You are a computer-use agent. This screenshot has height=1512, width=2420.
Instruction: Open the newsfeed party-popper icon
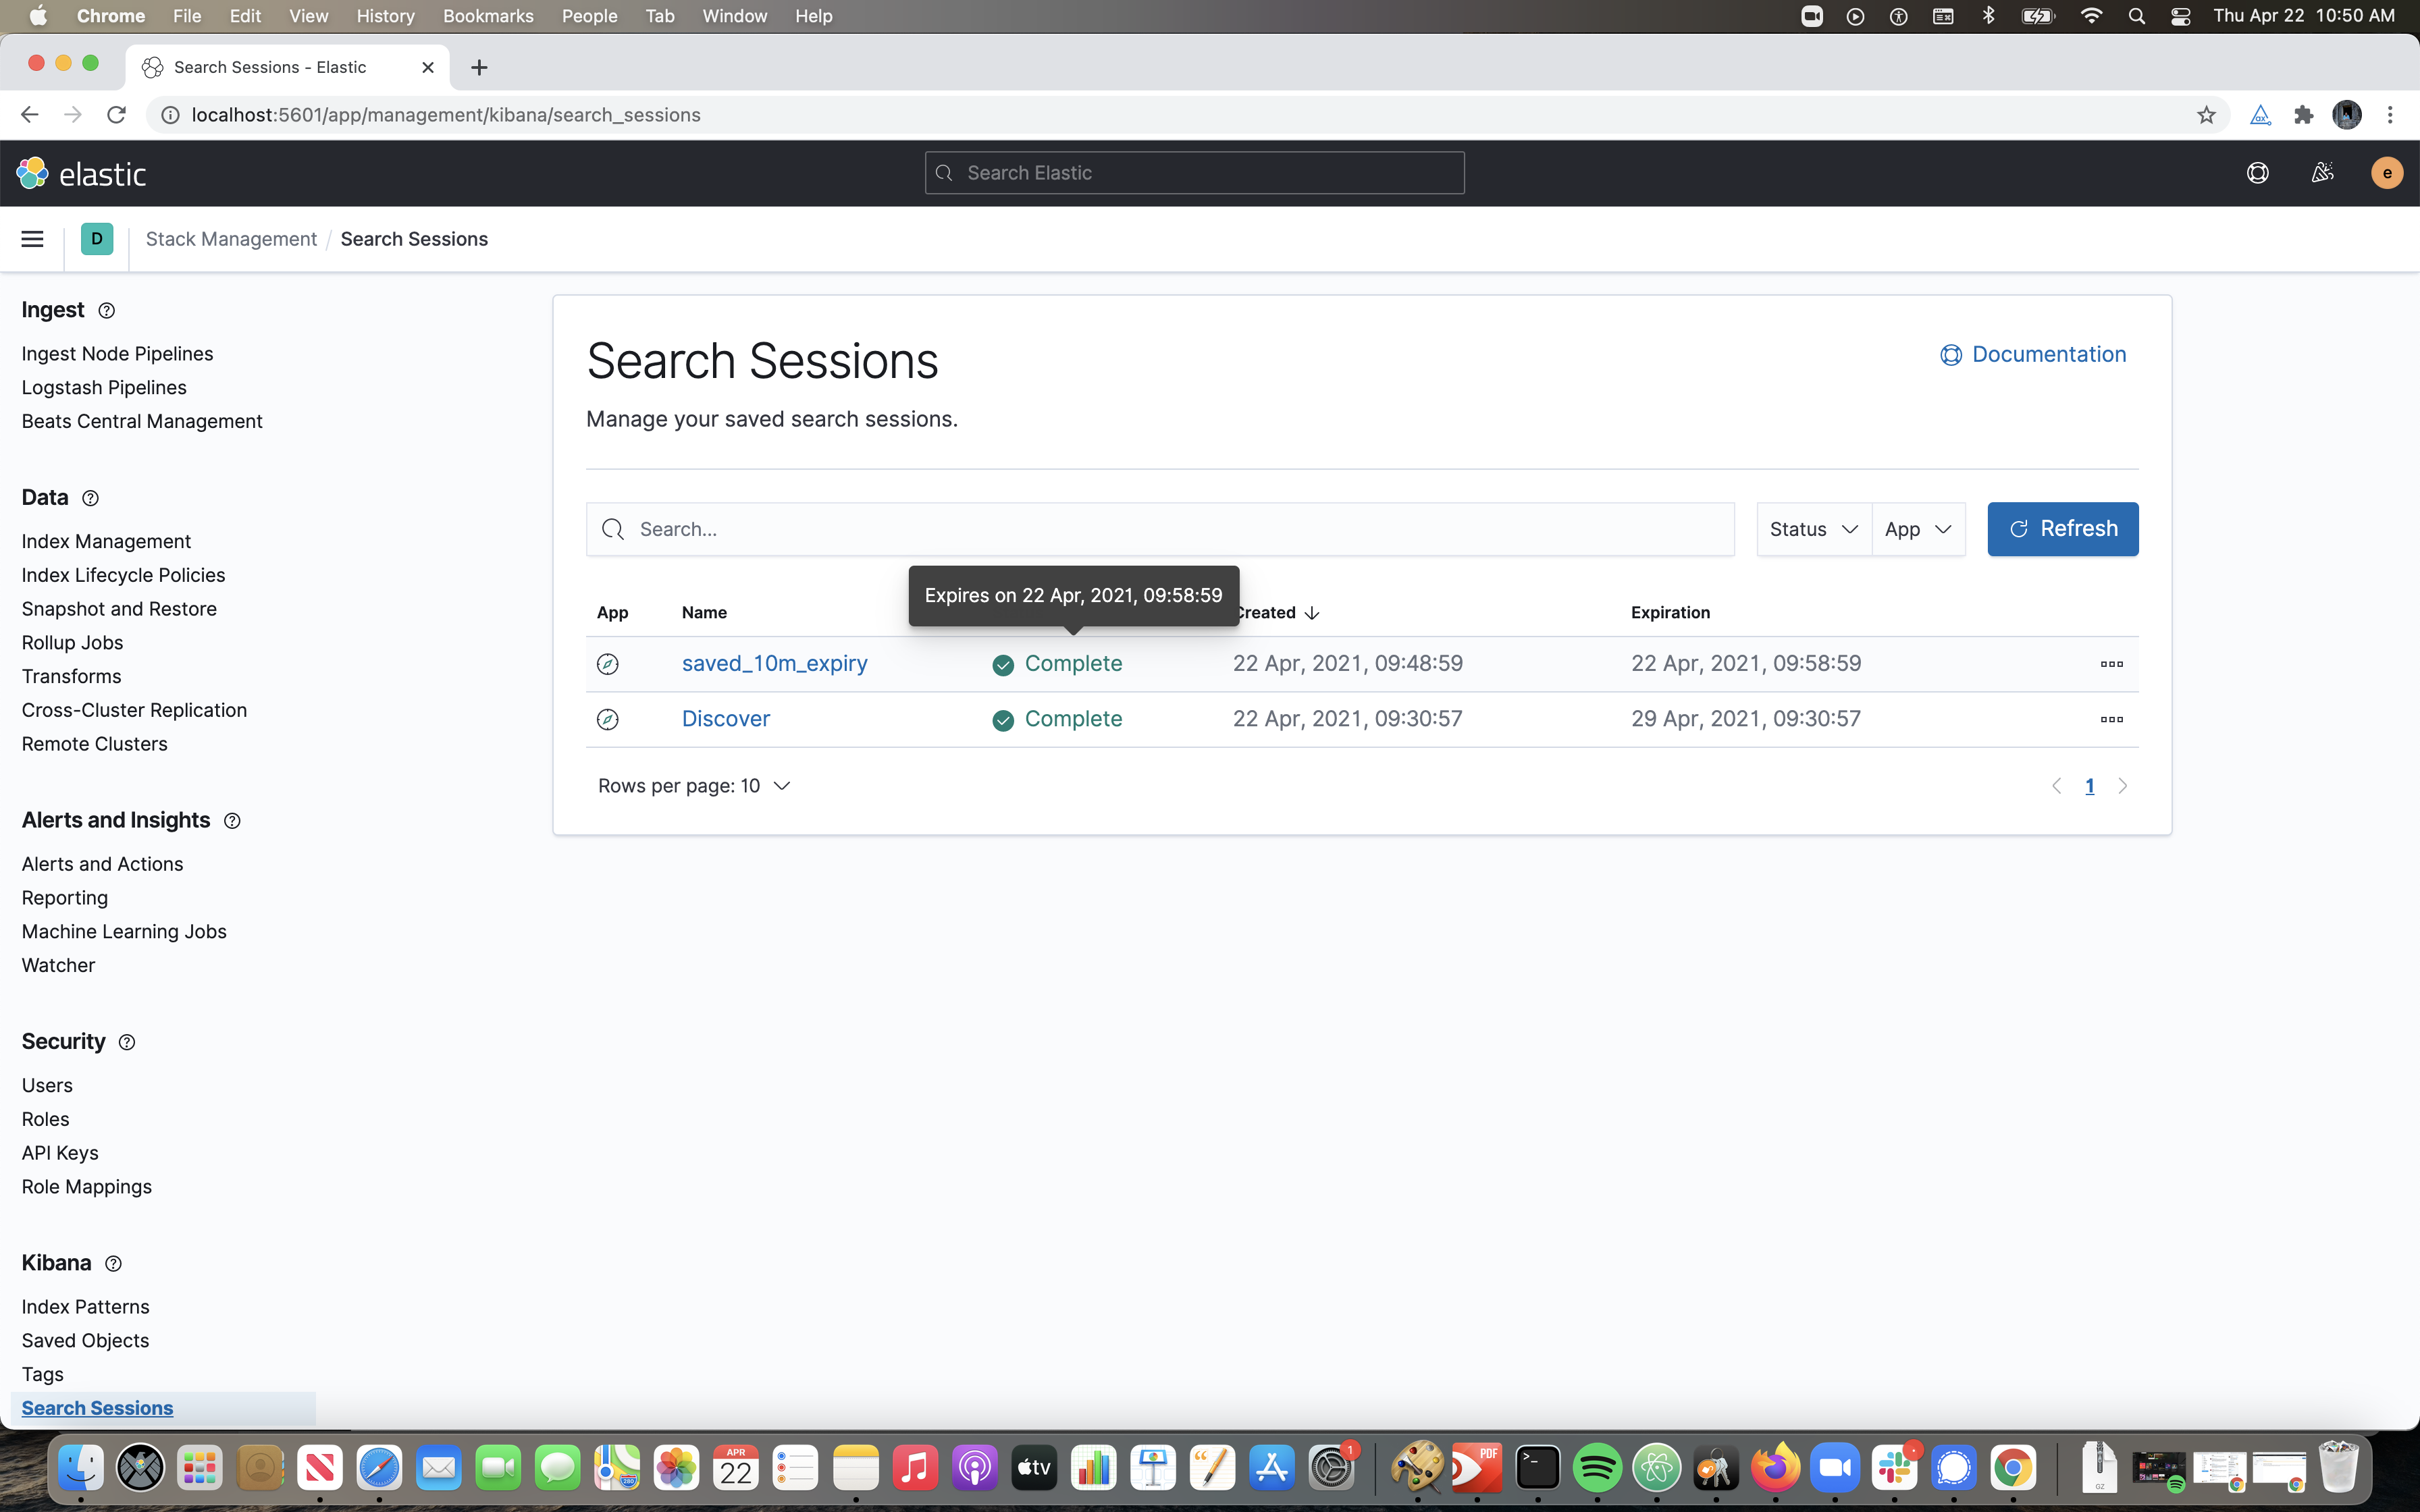(2322, 172)
